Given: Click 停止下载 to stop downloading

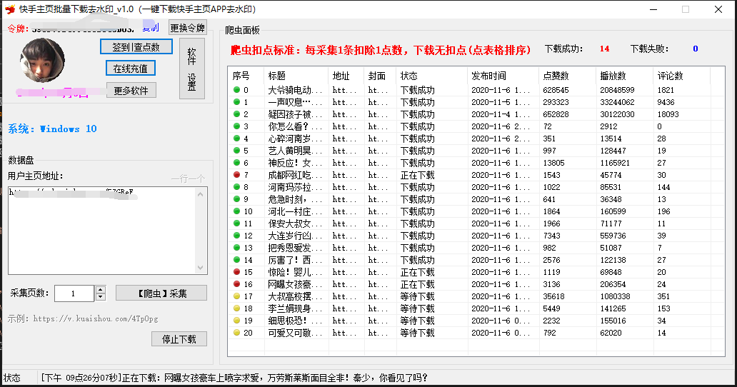Looking at the screenshot, I should pos(179,339).
